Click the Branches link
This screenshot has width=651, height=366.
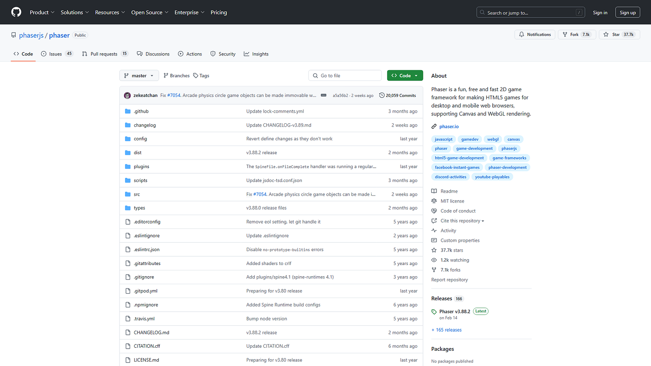coord(177,76)
